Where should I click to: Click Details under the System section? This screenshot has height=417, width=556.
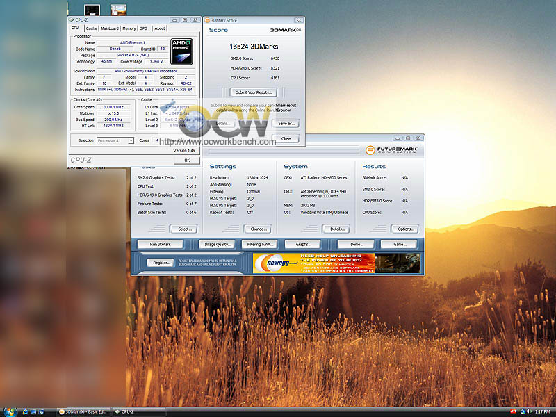pyautogui.click(x=336, y=229)
